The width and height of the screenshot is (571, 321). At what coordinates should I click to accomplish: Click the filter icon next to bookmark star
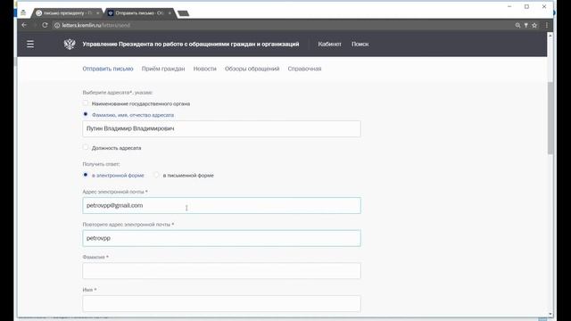[x=525, y=26]
